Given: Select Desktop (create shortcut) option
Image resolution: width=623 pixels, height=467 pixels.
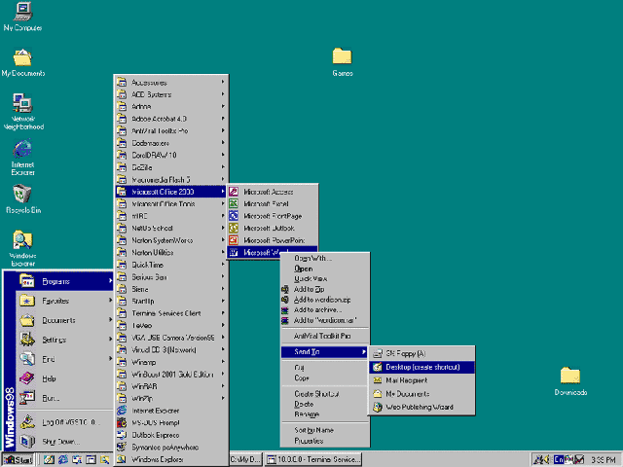Looking at the screenshot, I should [421, 367].
